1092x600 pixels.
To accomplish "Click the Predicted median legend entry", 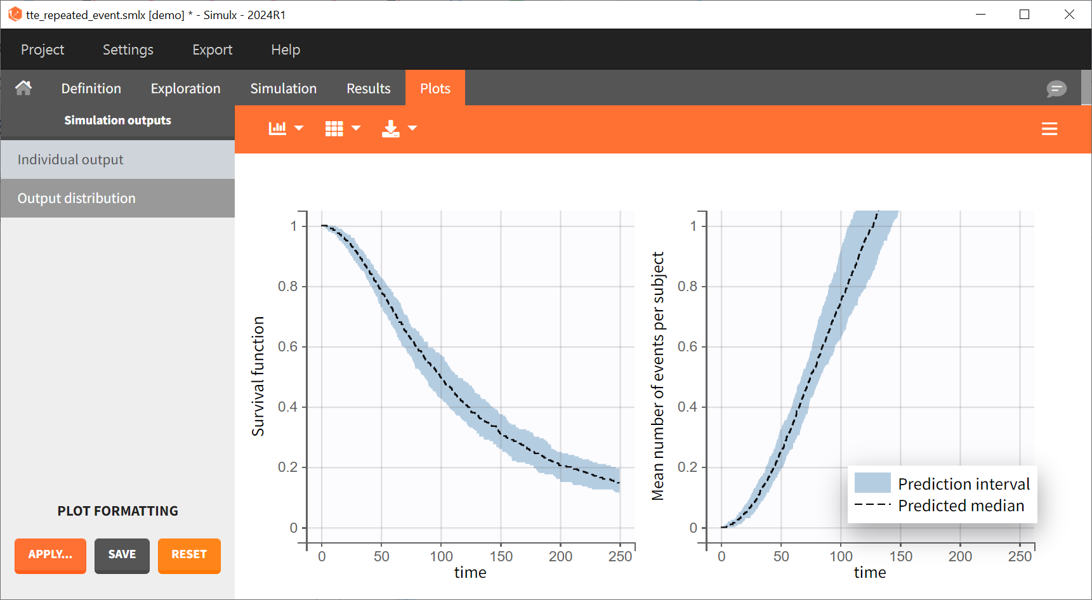I will pos(961,505).
